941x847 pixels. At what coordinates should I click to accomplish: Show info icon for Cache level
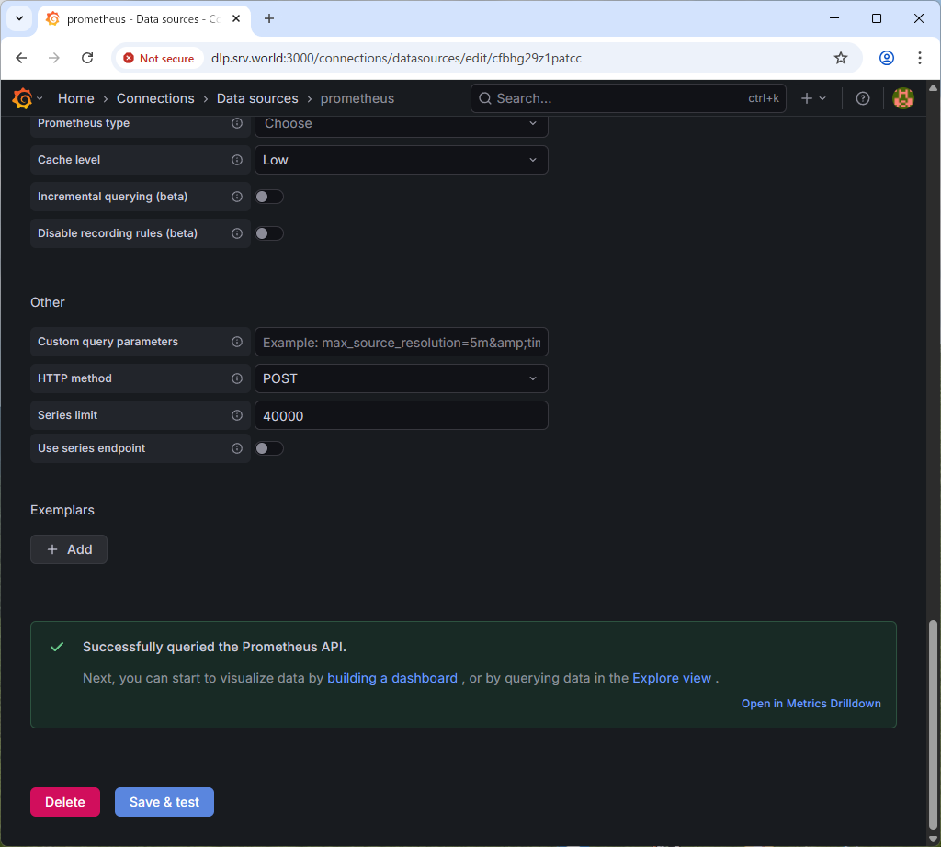tap(237, 160)
